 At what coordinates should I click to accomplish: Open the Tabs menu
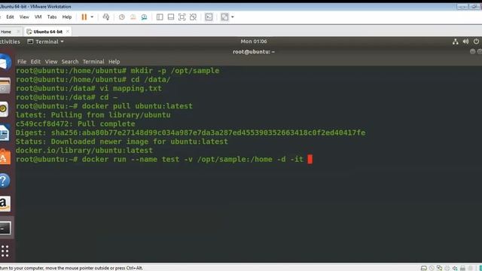click(52, 17)
